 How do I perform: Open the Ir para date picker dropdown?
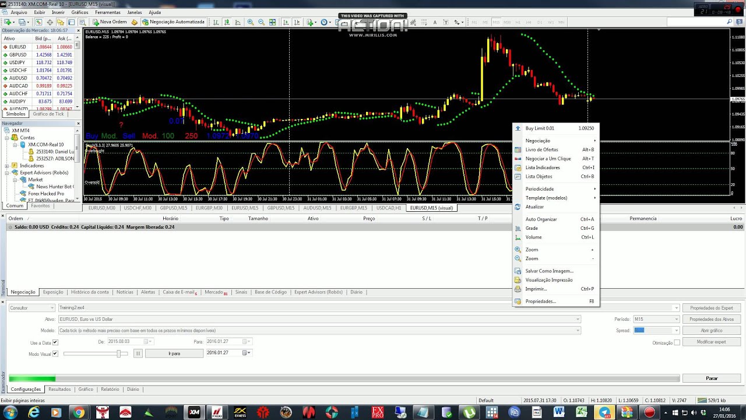[249, 353]
